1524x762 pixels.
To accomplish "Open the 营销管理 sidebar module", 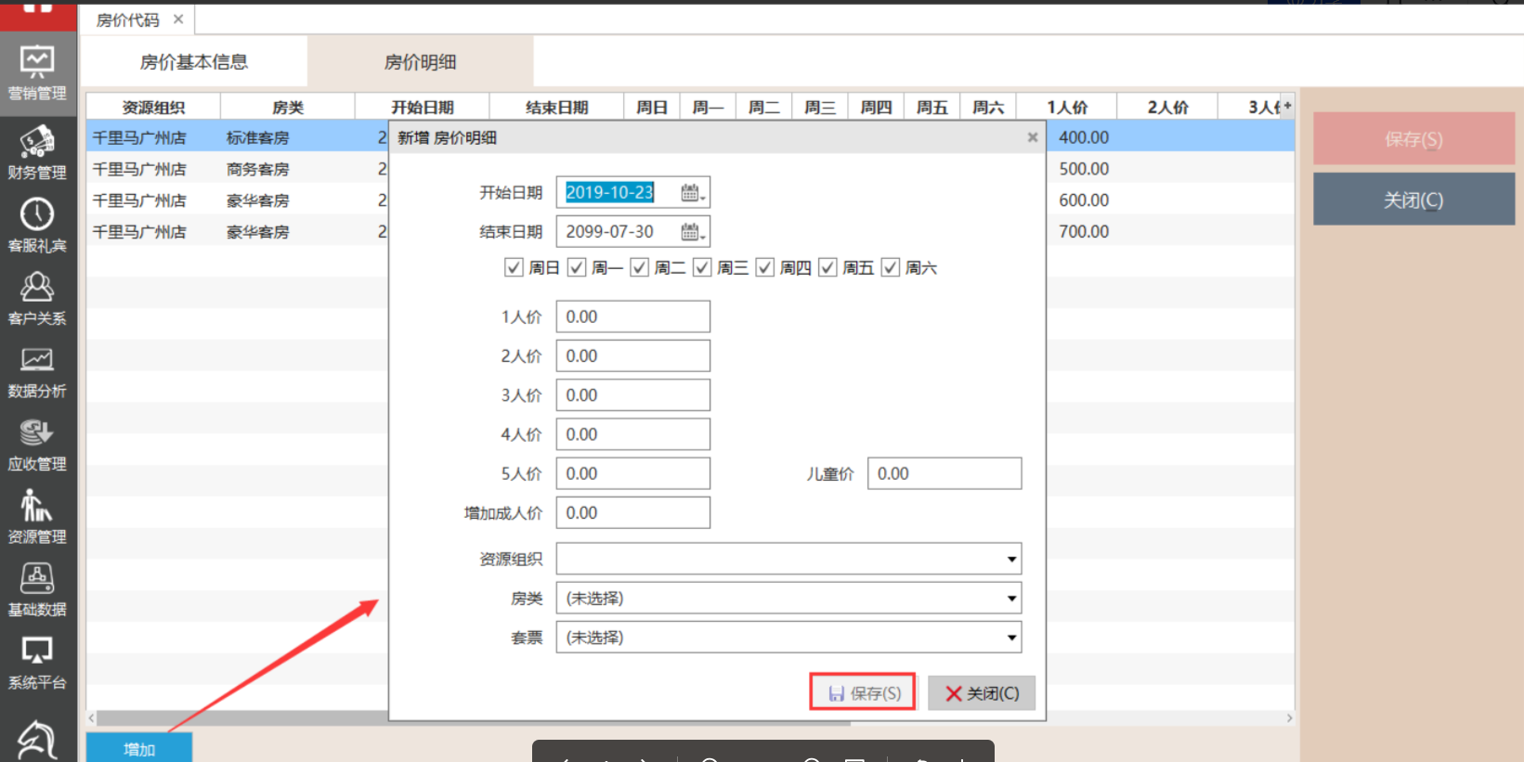I will pos(37,72).
